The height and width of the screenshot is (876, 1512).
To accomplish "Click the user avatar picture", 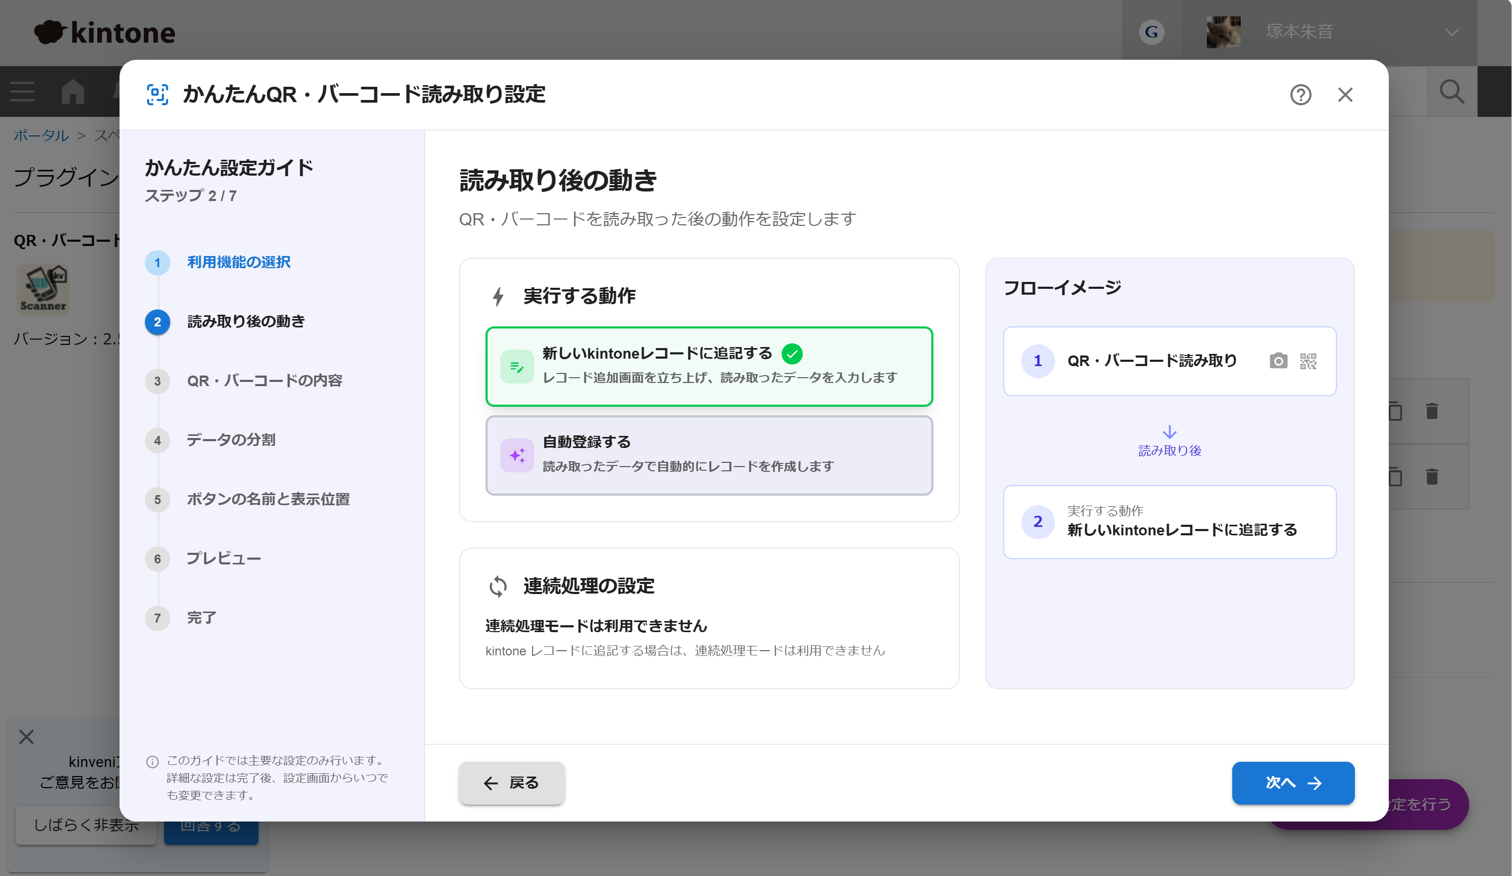I will pos(1223,32).
